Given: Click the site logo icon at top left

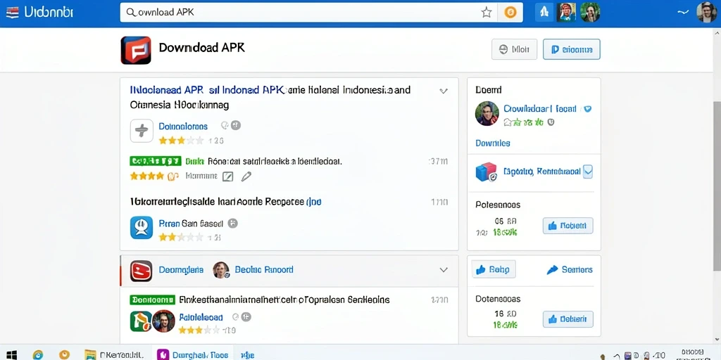Looking at the screenshot, I should point(13,13).
